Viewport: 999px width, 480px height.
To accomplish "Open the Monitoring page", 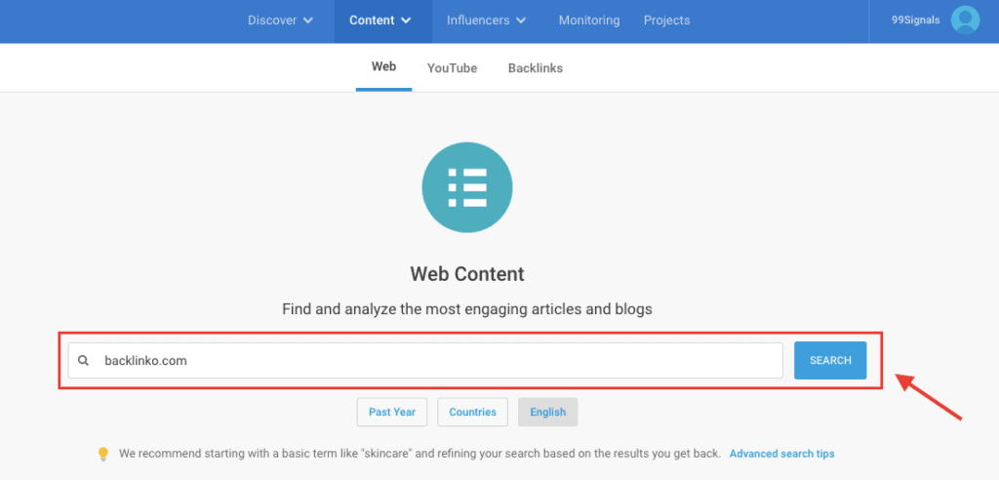I will click(x=588, y=20).
